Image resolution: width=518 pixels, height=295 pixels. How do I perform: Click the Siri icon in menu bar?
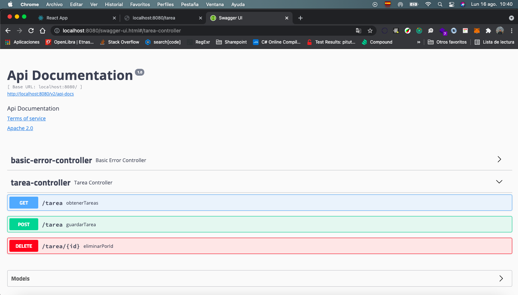pyautogui.click(x=463, y=4)
